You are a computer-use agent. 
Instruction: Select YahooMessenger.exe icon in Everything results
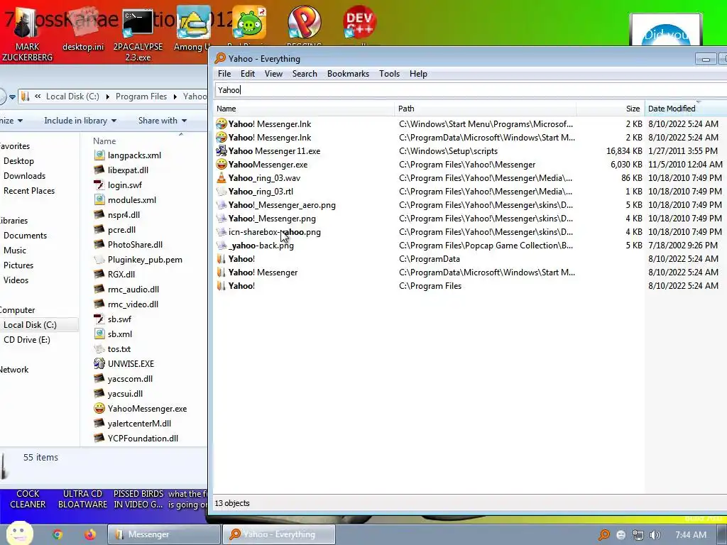point(222,165)
